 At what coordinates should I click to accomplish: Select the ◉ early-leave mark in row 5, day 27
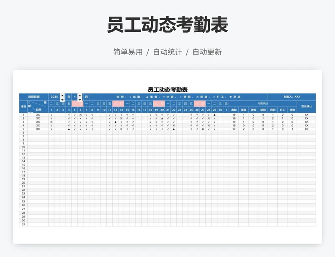[x=203, y=129]
